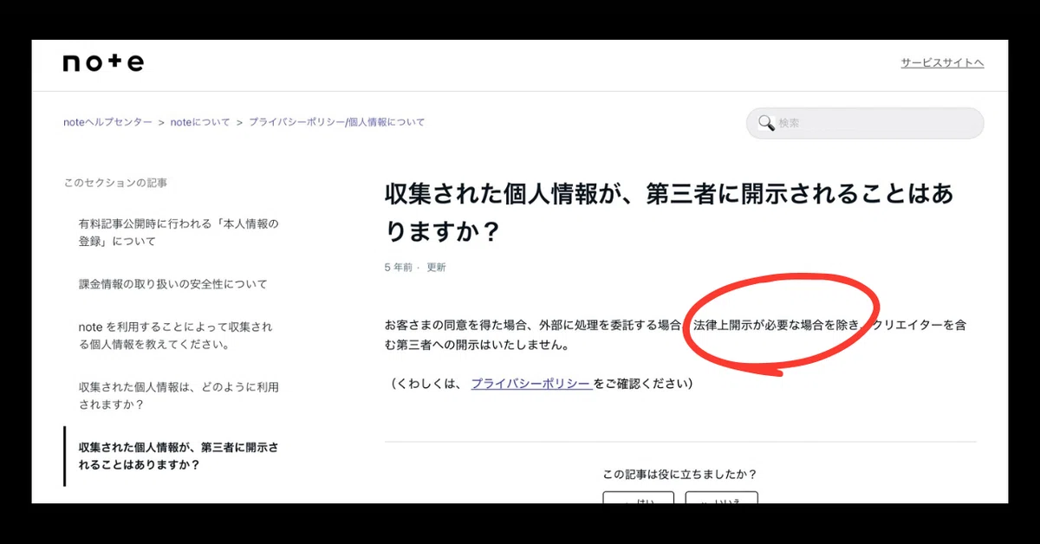The width and height of the screenshot is (1040, 544).
Task: Click the note logo
Action: pyautogui.click(x=103, y=63)
